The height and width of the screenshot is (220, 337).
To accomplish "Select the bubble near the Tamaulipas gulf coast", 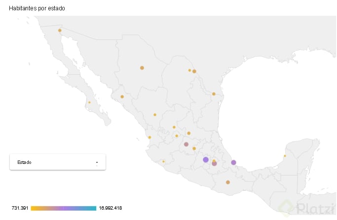I will [x=214, y=94].
